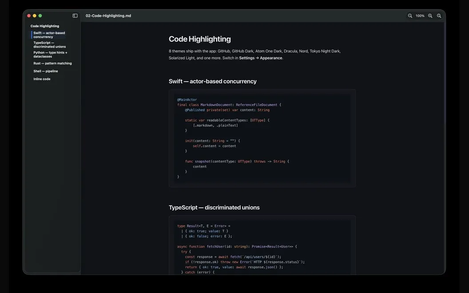Click the { ok: true; value: T } line
This screenshot has height=293, width=469.
205,231
